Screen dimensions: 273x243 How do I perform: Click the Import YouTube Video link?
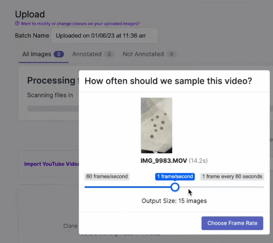(52, 164)
